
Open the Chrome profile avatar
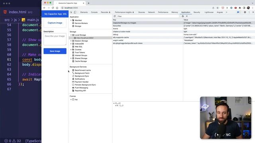[x=248, y=8]
